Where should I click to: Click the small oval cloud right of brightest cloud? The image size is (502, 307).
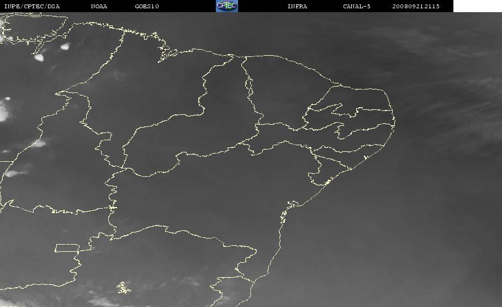(x=65, y=47)
